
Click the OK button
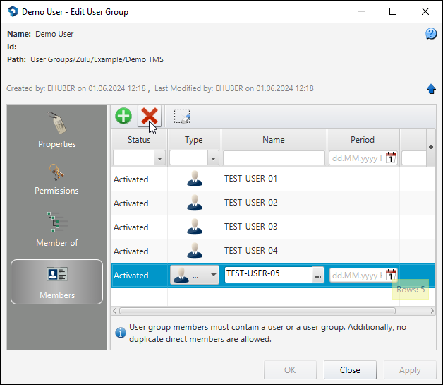(290, 370)
